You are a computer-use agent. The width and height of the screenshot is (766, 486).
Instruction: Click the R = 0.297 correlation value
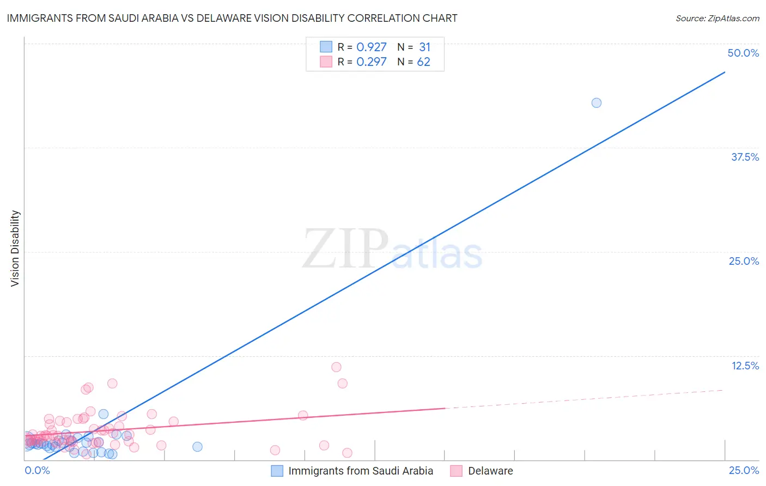pos(362,62)
